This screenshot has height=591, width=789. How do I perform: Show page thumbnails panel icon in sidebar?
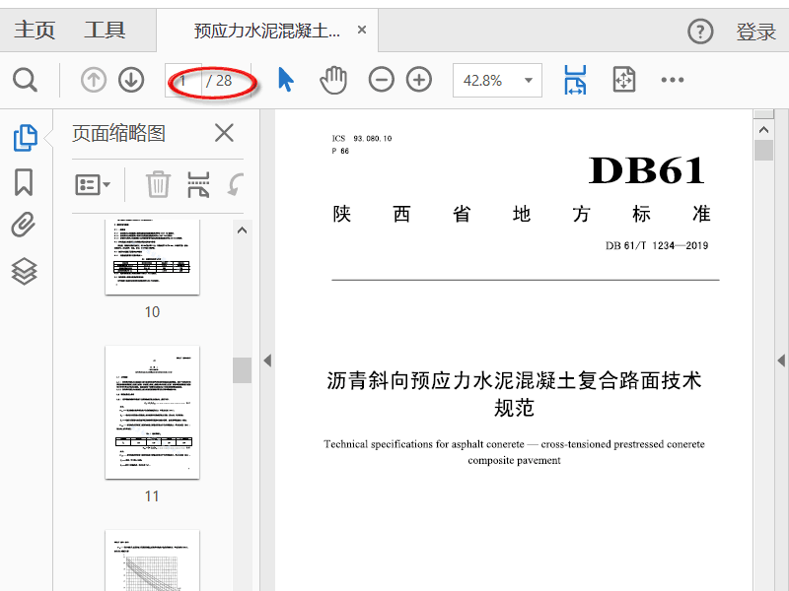[26, 137]
